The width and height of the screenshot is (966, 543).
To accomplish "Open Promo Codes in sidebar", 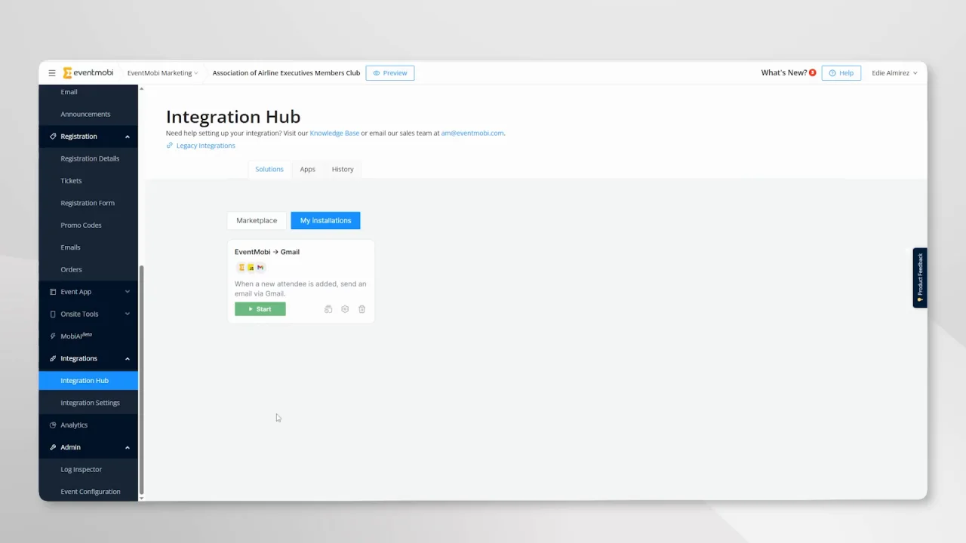I will tap(88, 225).
